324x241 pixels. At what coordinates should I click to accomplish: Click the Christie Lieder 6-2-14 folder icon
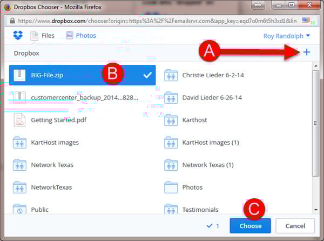171,75
